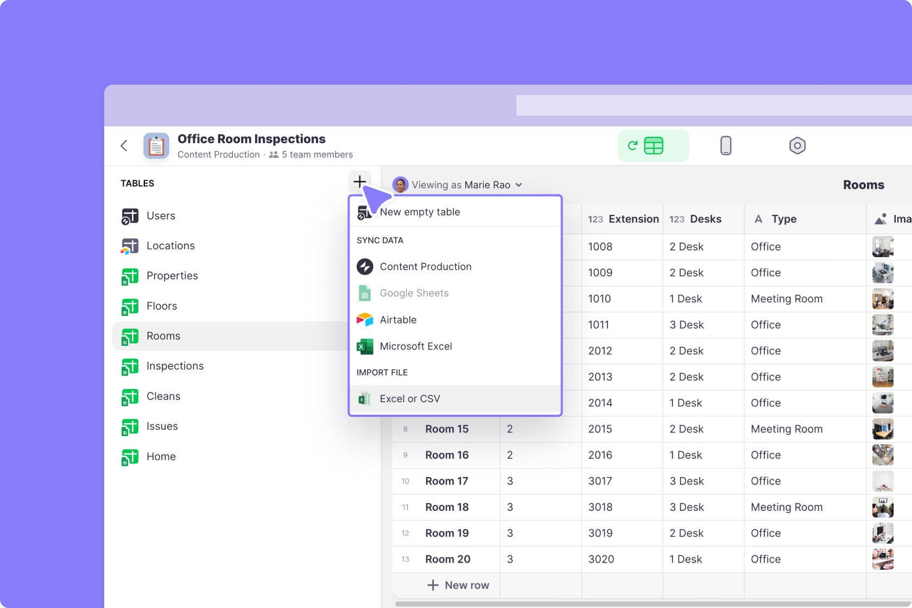
Task: Open the Content Production sync icon
Action: click(x=365, y=267)
